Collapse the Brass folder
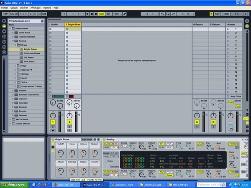 (x=15, y=45)
